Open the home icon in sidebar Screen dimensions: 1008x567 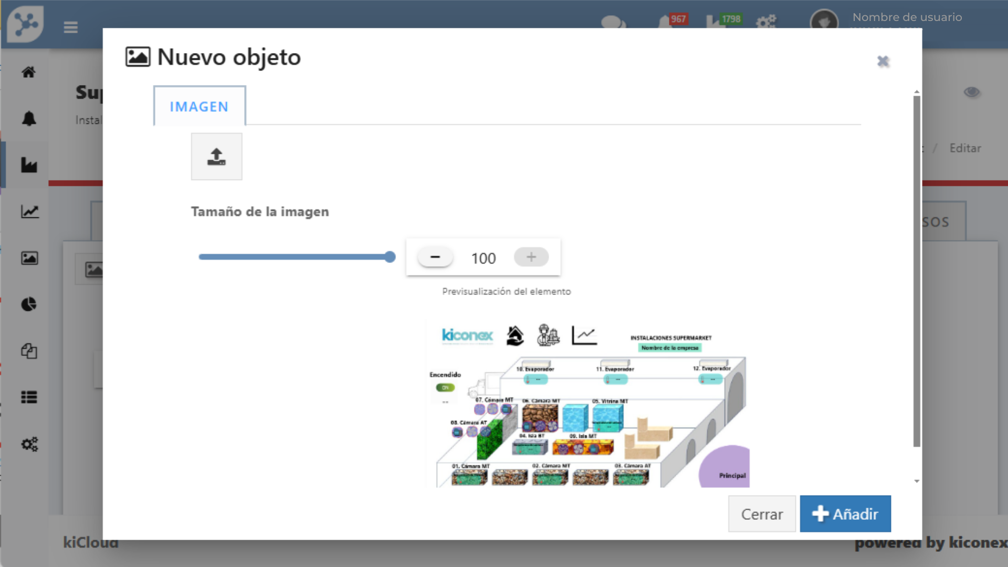pos(29,72)
